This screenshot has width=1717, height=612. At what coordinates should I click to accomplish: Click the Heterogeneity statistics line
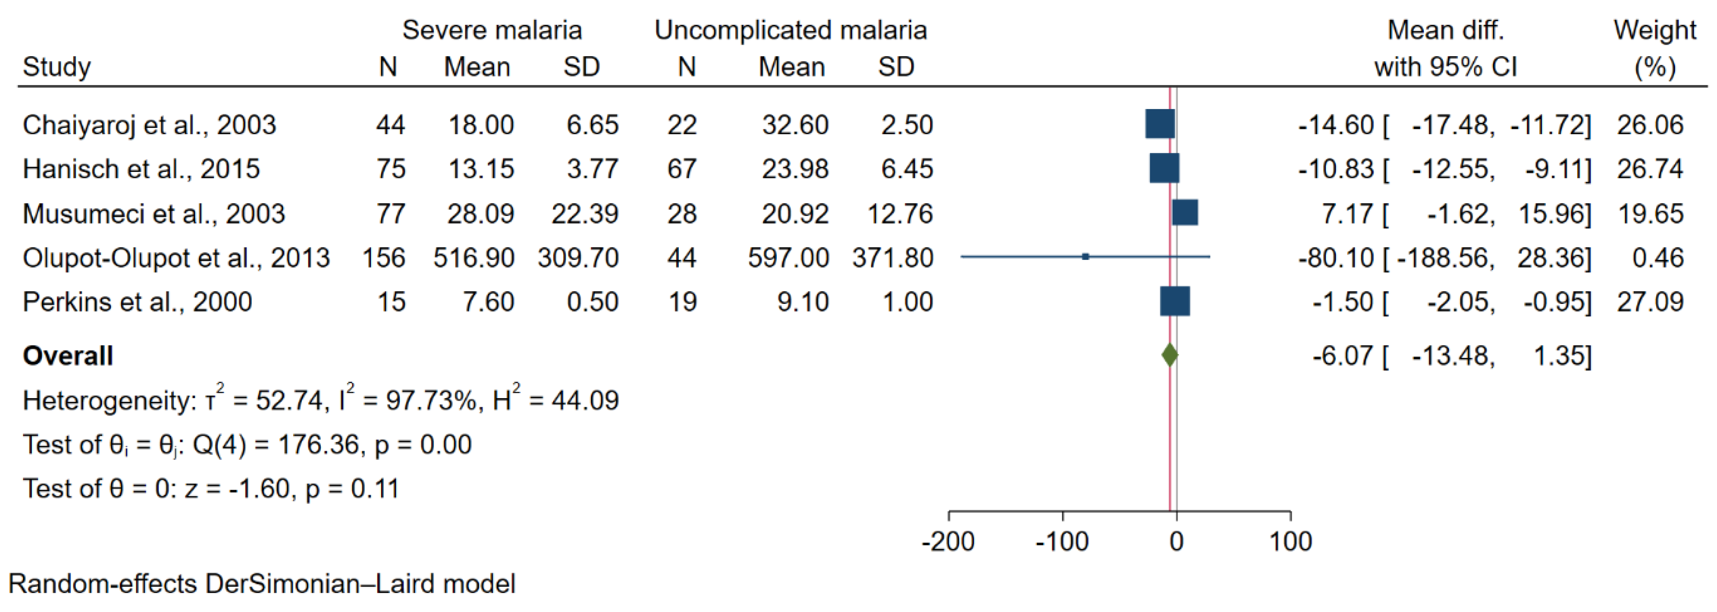coord(321,400)
